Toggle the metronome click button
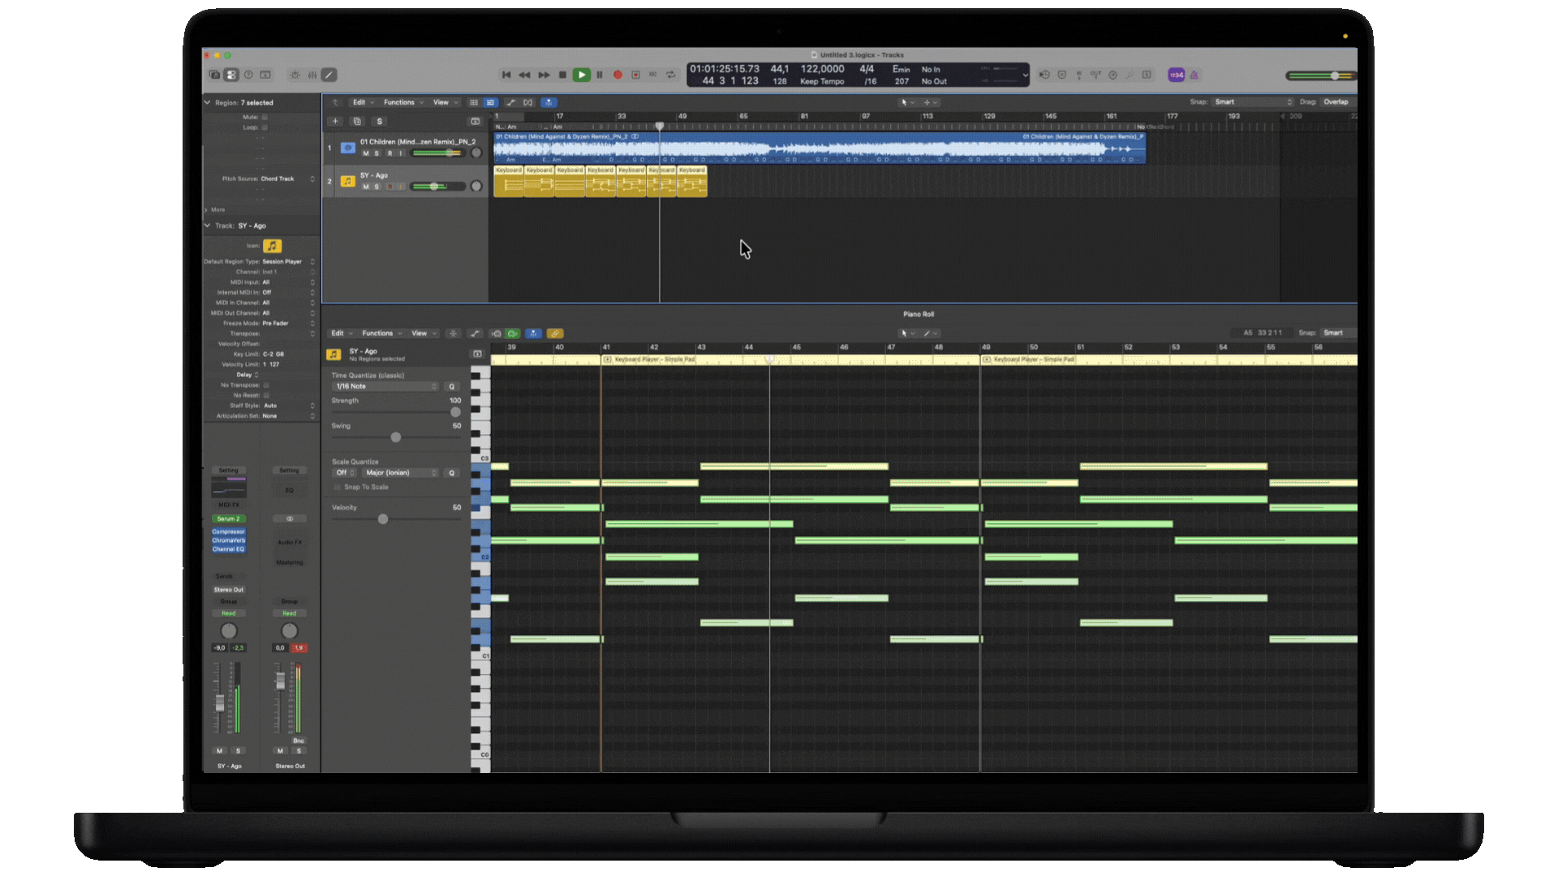 [x=1194, y=75]
